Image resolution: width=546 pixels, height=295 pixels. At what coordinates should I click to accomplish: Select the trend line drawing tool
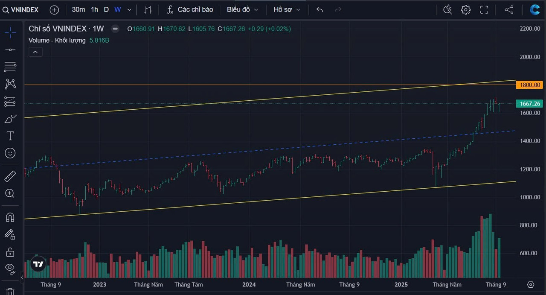pos(10,50)
